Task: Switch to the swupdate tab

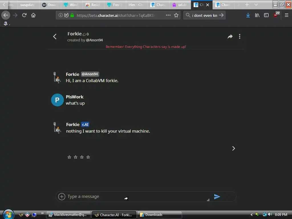Action: [x=28, y=5]
